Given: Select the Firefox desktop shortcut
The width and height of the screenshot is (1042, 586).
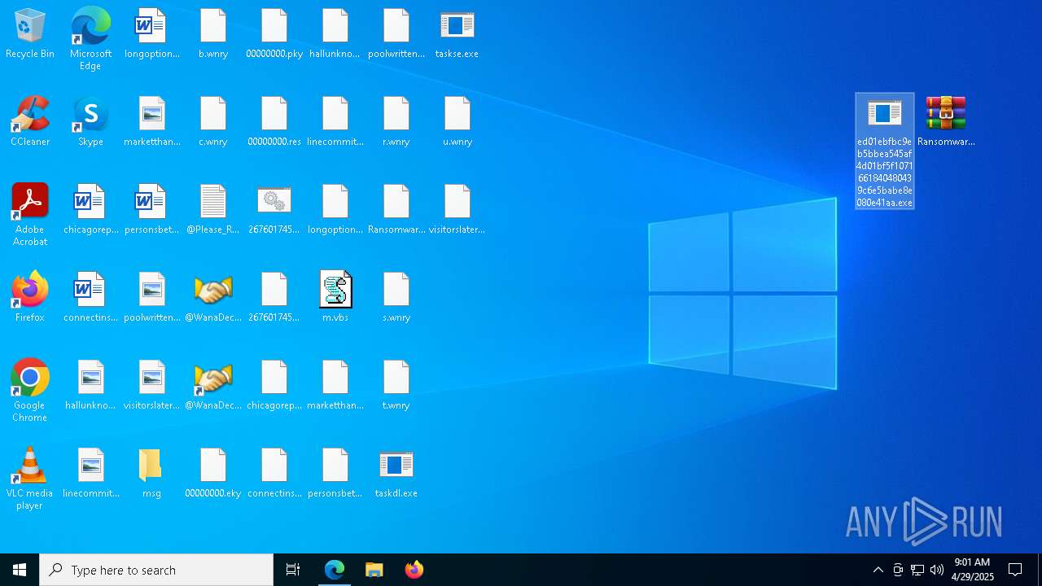Looking at the screenshot, I should 30,298.
